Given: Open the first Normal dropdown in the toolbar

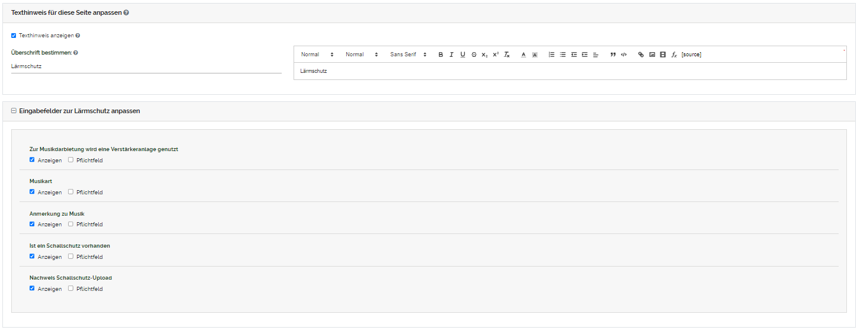Looking at the screenshot, I should [317, 55].
